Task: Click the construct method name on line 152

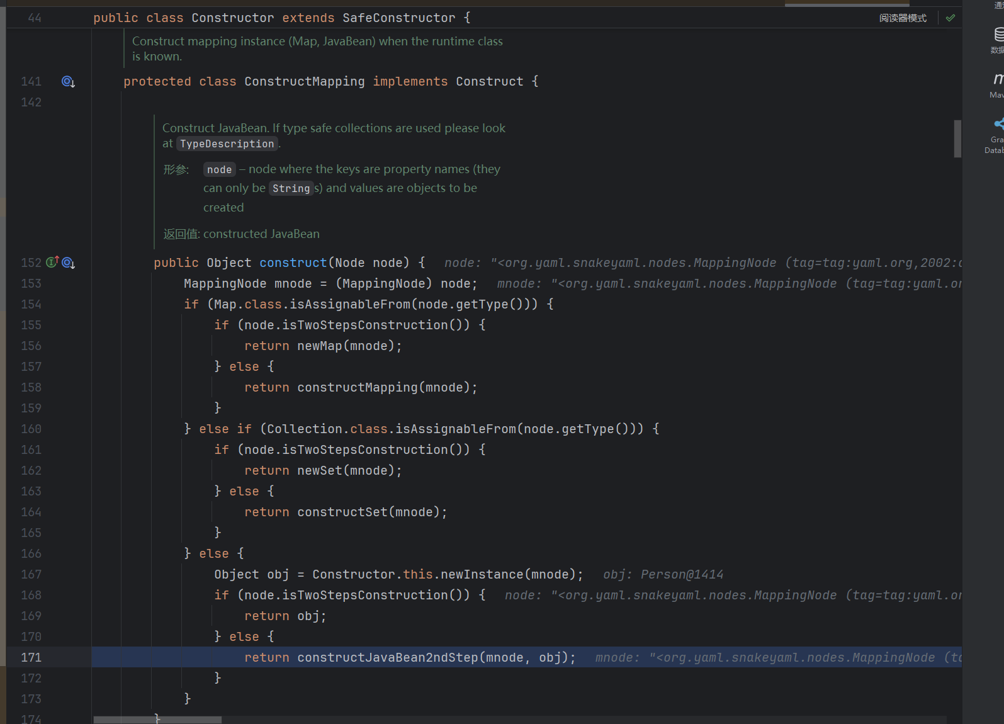Action: [x=293, y=263]
